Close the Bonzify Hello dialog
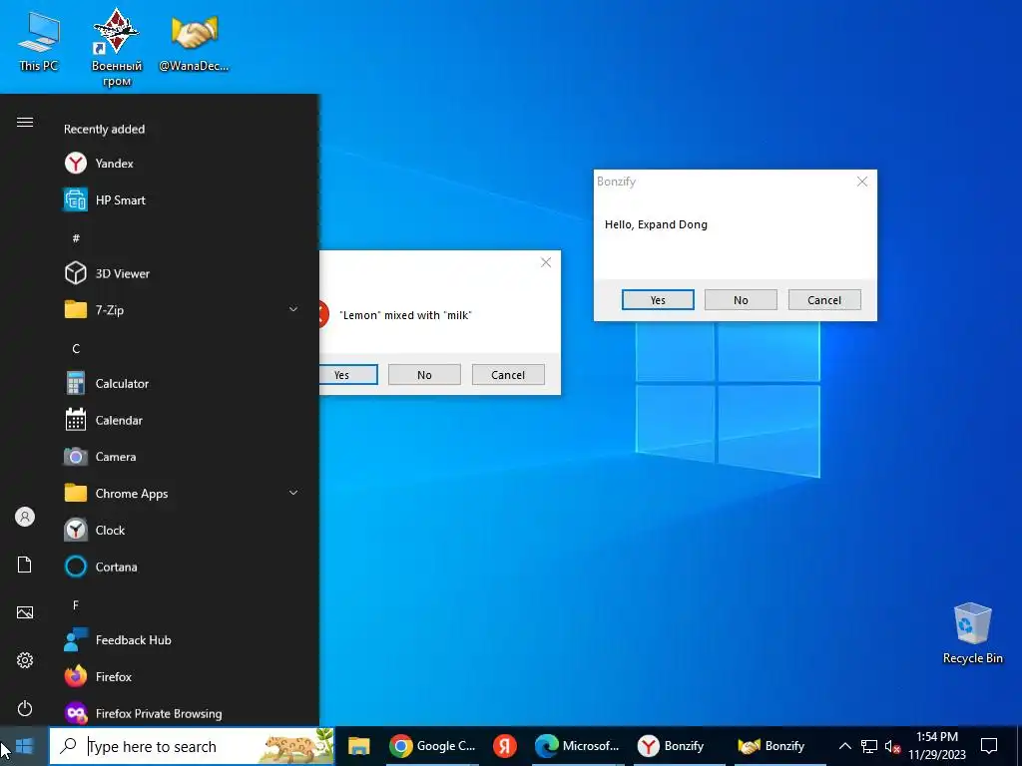This screenshot has height=766, width=1022. [x=862, y=182]
